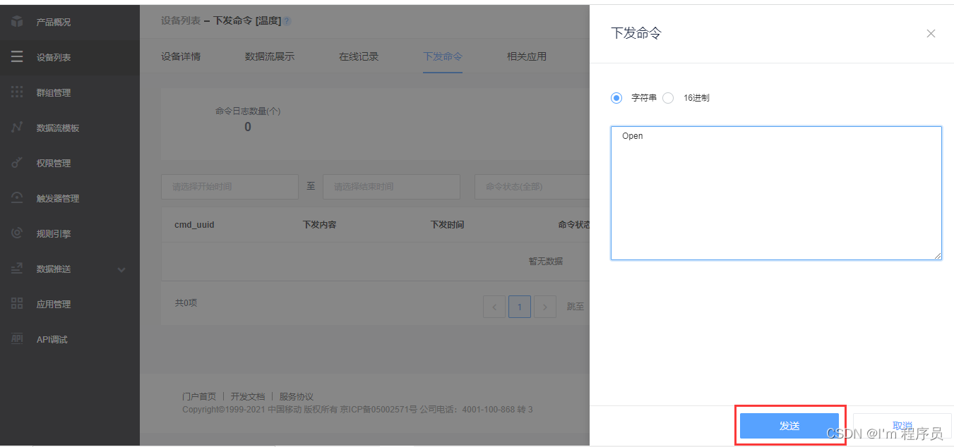This screenshot has height=447, width=954.
Task: Open the 请选择开始时间 date picker
Action: [x=229, y=186]
